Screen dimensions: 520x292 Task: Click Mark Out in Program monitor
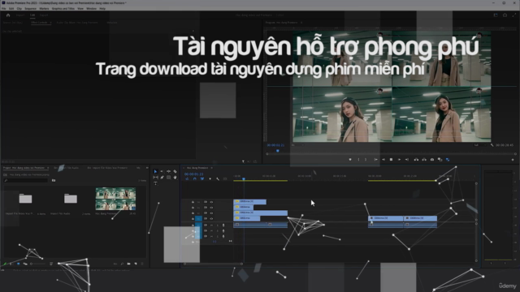(x=366, y=160)
